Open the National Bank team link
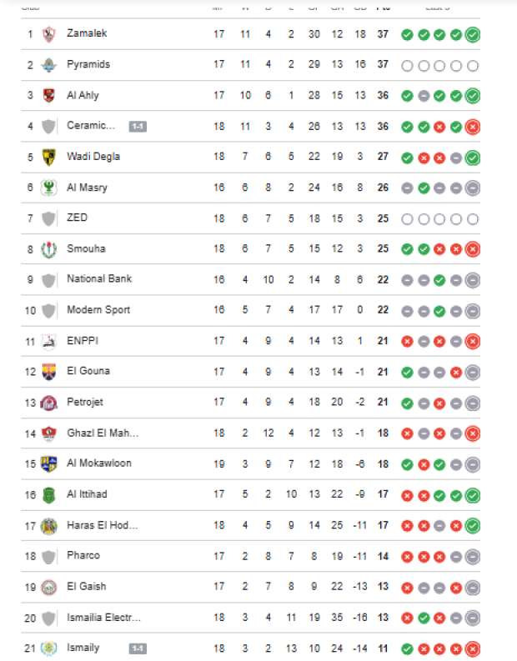 coord(99,279)
